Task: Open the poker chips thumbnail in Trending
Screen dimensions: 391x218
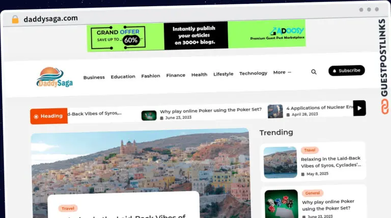Action: pyautogui.click(x=281, y=204)
